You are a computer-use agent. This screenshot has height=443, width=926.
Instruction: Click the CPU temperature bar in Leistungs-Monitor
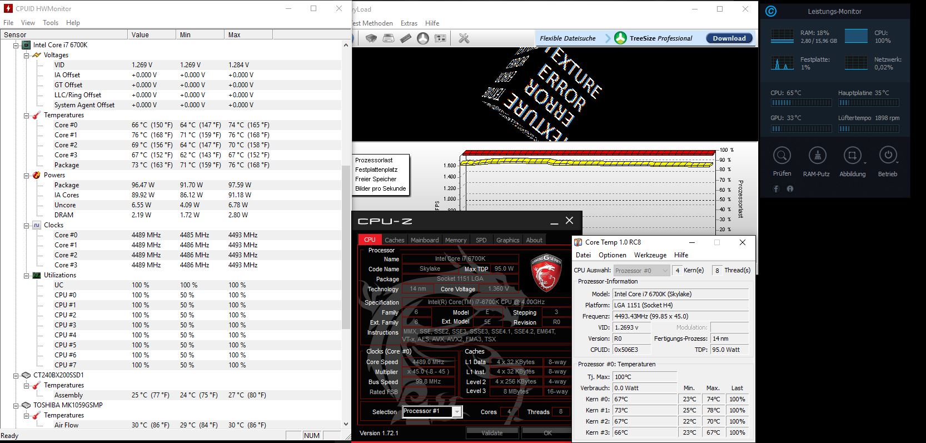pos(801,103)
